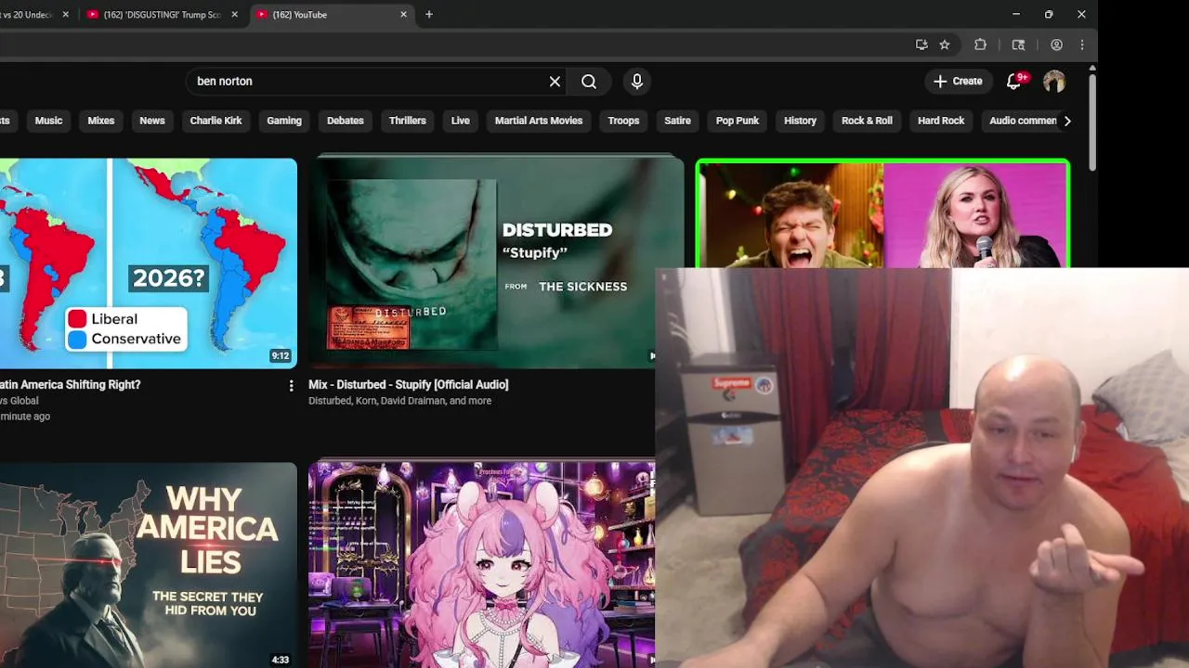1189x668 pixels.
Task: Select the Thrillers category chip
Action: pyautogui.click(x=407, y=121)
